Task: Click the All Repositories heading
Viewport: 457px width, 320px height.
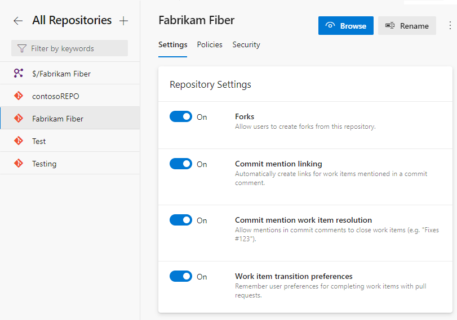Action: coord(72,21)
